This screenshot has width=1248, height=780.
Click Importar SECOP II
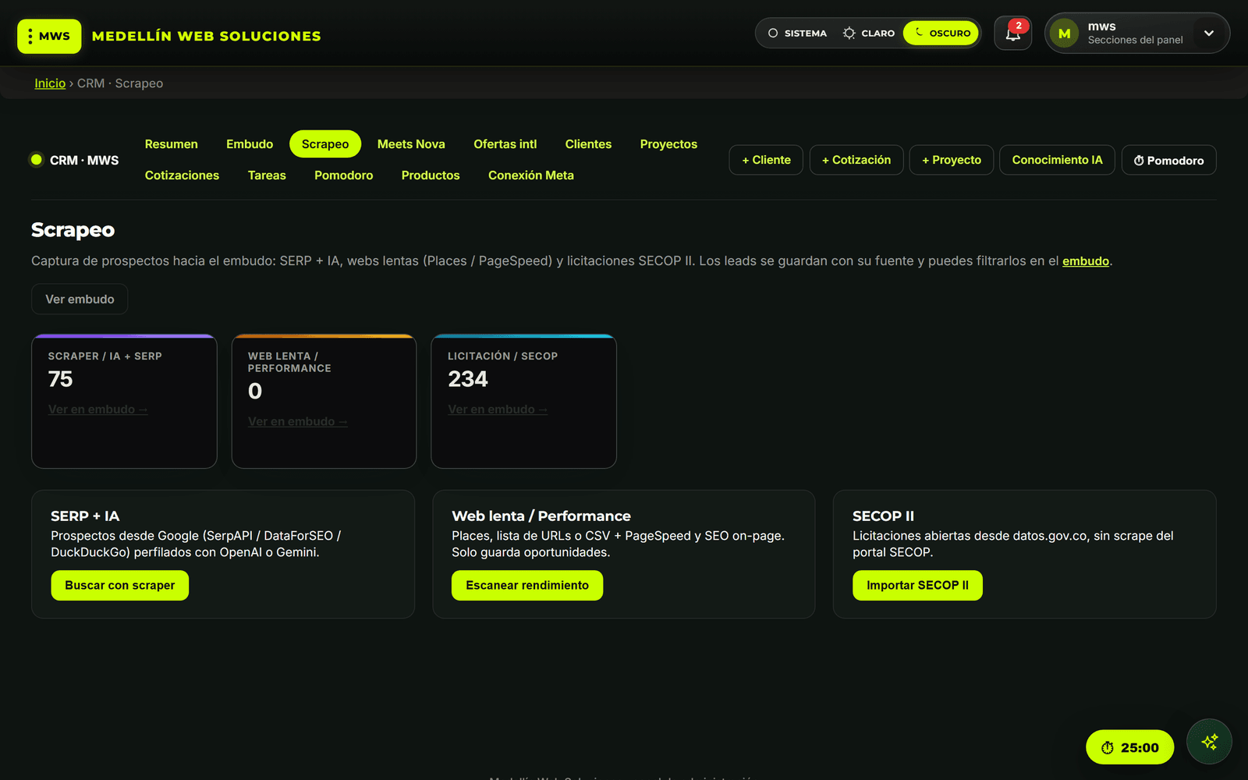(917, 585)
